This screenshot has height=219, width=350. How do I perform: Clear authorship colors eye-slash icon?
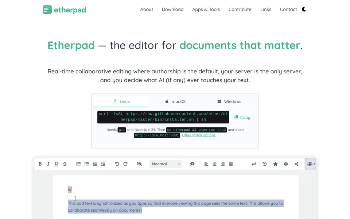pos(139,164)
